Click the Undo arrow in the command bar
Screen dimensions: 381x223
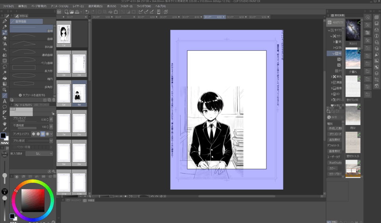tap(87, 12)
